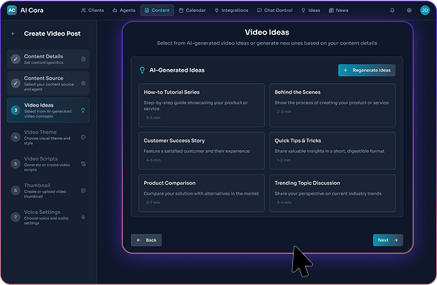Click the Next button
Screen dimensions: 437x285
(387, 240)
